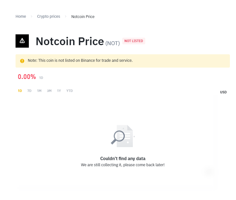Select the 1Y chart range
236x200 pixels.
[59, 91]
